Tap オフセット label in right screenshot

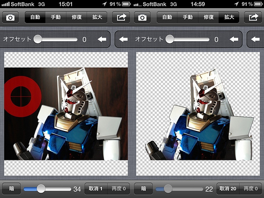(149, 39)
